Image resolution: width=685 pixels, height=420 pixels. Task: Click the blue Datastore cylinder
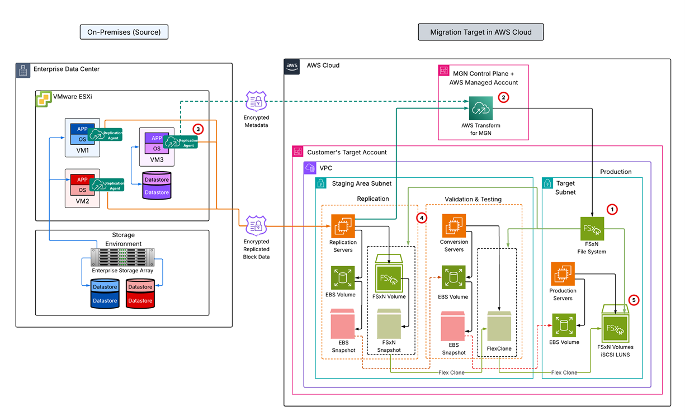pos(105,292)
